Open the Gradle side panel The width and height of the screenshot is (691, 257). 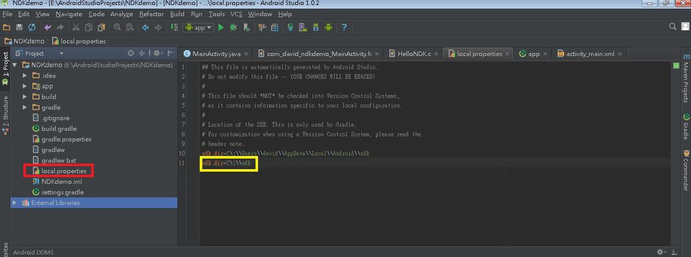(x=686, y=126)
